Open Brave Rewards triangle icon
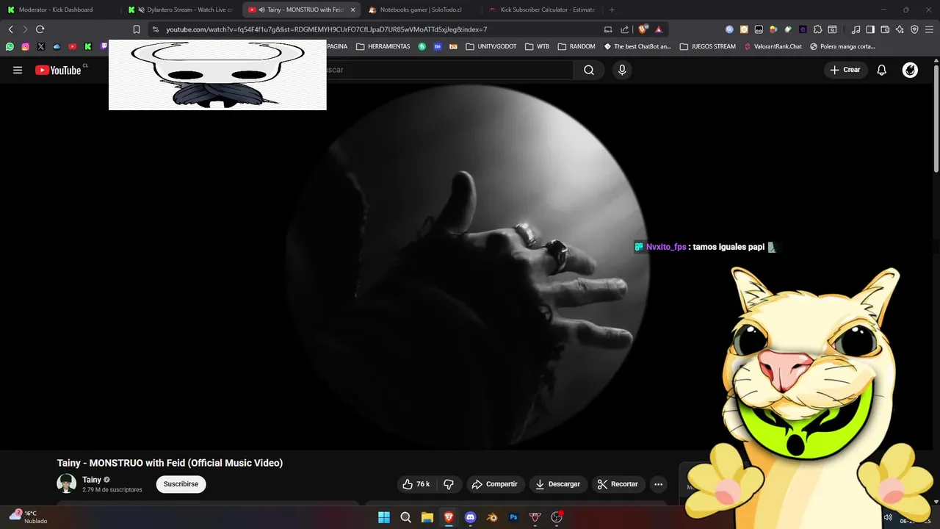 pyautogui.click(x=659, y=29)
